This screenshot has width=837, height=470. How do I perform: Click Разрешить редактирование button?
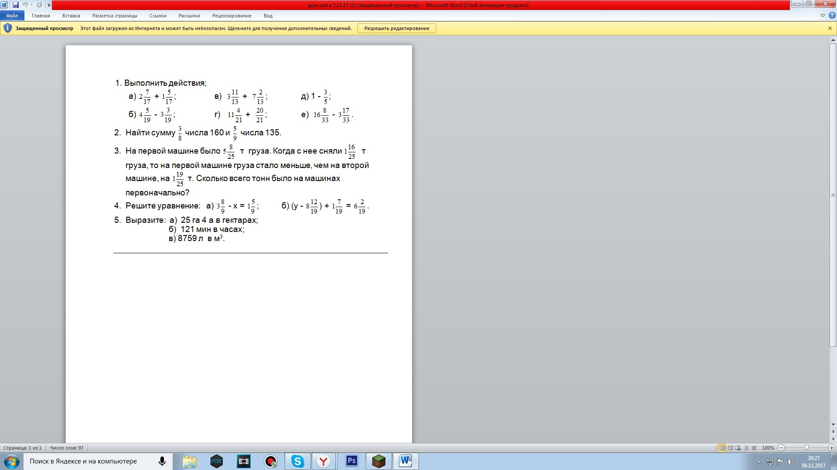[396, 28]
